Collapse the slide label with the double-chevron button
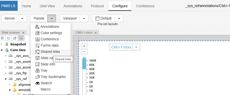Viewport: 230px width, 95px height. coord(136,47)
